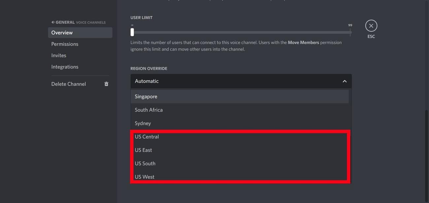429x203 pixels.
Task: Click the trash icon next to Delete Channel
Action: pyautogui.click(x=106, y=84)
